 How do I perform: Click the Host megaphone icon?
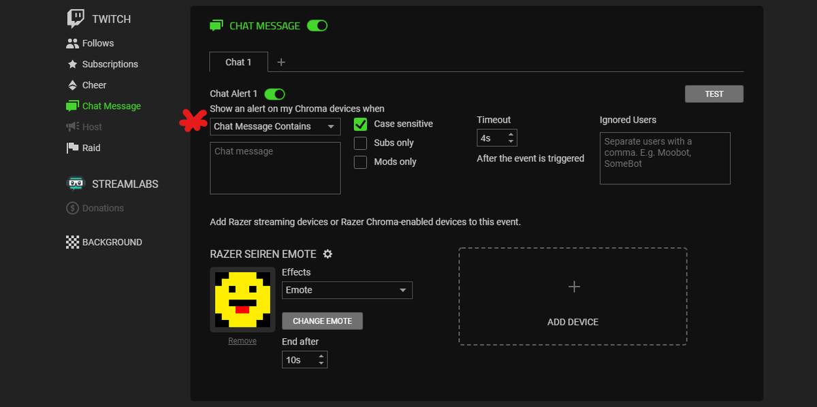72,127
